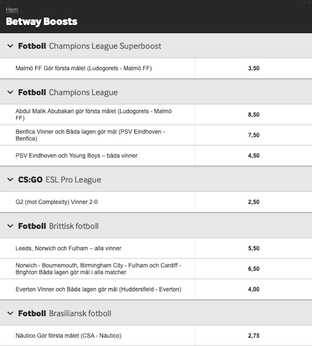Select 2,50 odds for G2 Vinner 2-0

[x=254, y=202]
